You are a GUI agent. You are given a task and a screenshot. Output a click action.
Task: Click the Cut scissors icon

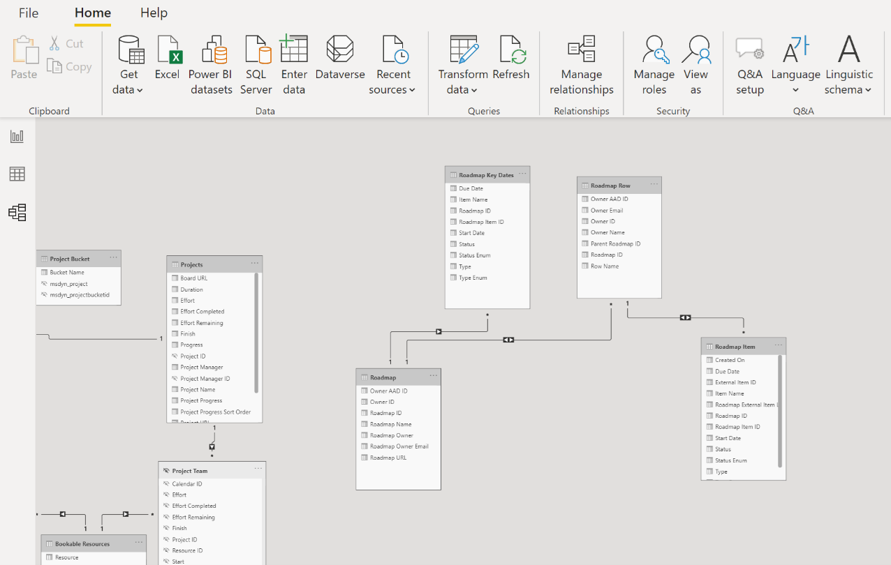point(54,43)
